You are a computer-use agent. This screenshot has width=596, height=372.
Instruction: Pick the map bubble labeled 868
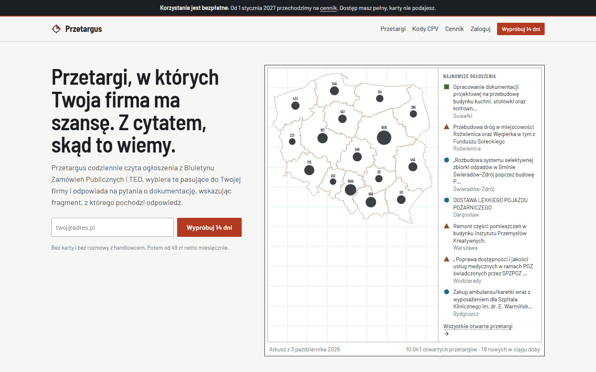[371, 202]
